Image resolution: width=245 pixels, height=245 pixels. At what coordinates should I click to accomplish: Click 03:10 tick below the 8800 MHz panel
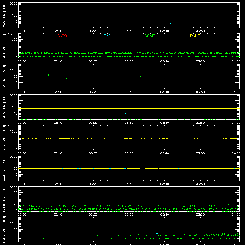coord(58,215)
